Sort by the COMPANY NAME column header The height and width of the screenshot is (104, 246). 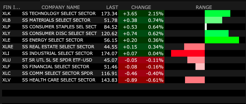pyautogui.click(x=61, y=7)
